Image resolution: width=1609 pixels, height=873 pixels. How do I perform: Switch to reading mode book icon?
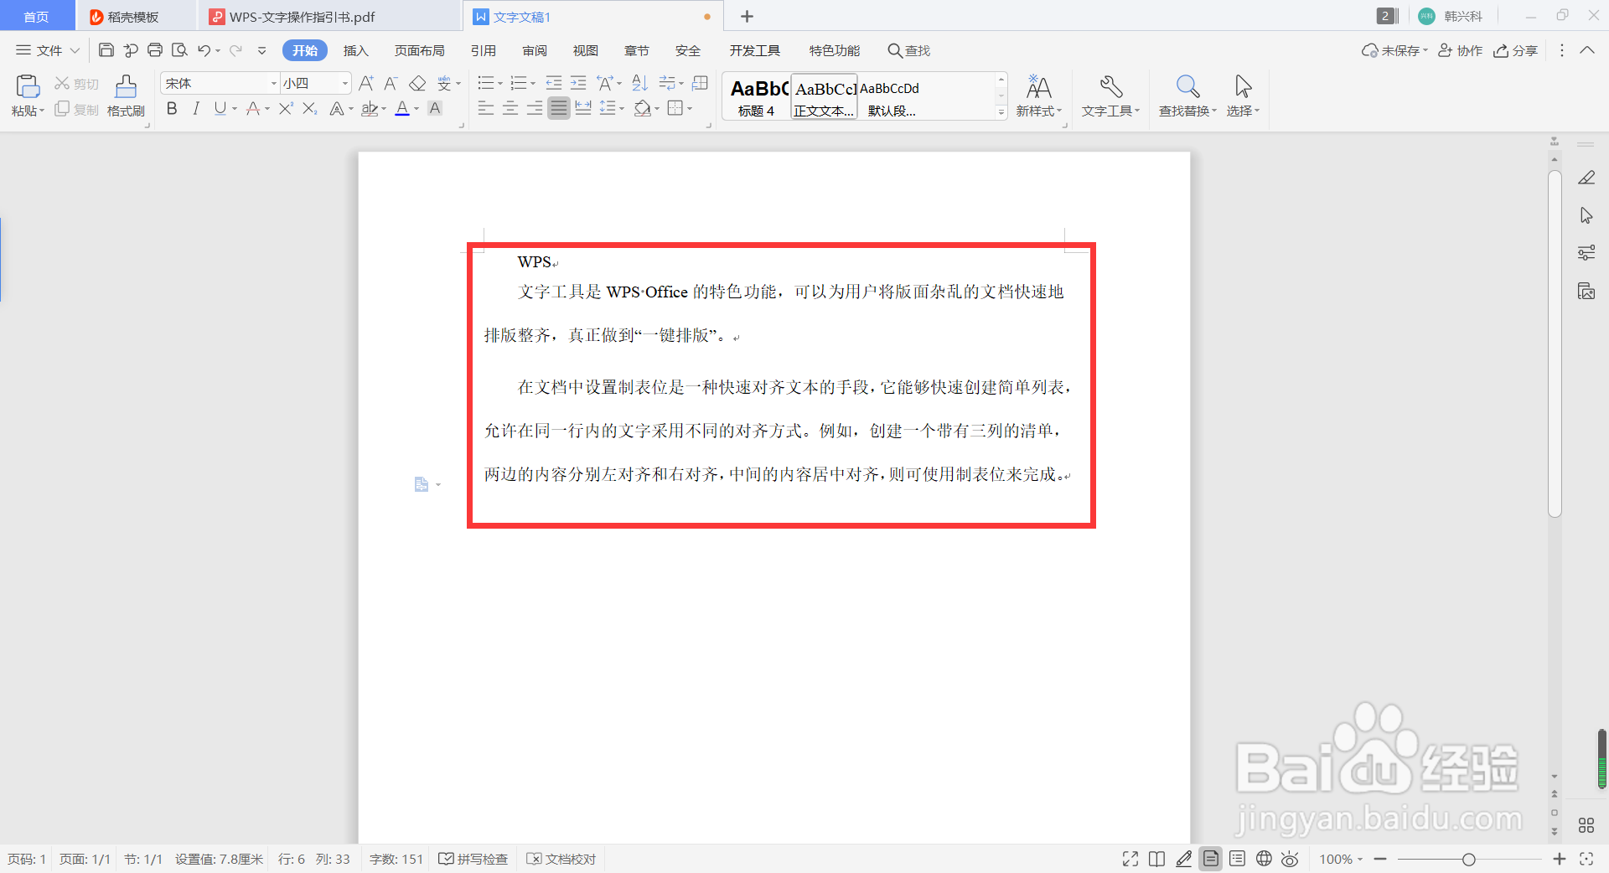tap(1156, 859)
